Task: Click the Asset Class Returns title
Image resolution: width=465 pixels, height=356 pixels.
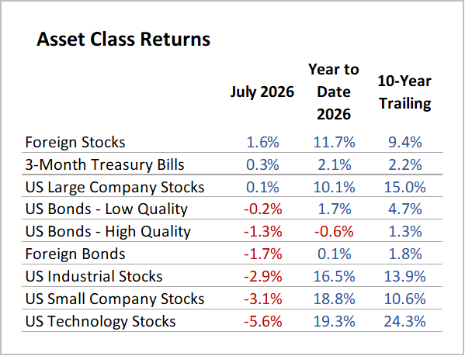Action: point(123,39)
